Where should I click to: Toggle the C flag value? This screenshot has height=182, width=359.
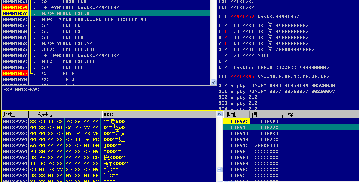(226, 25)
